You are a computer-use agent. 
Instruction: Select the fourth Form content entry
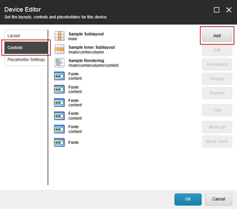[x=75, y=116]
